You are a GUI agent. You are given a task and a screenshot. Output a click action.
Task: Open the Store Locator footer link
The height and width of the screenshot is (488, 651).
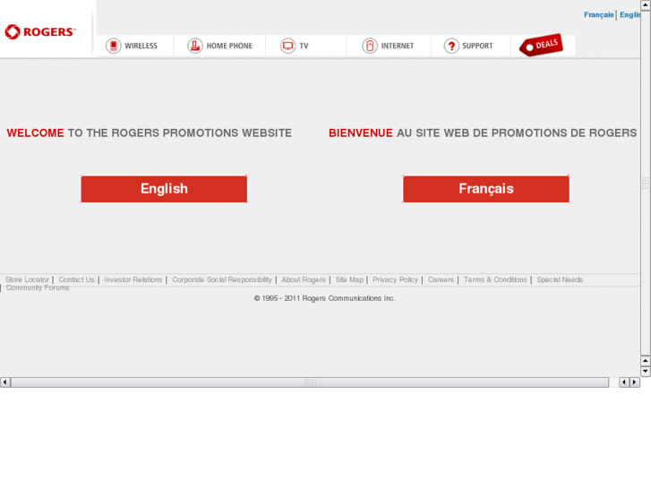click(28, 279)
